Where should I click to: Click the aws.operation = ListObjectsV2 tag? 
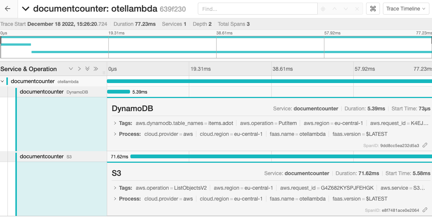[171, 188]
